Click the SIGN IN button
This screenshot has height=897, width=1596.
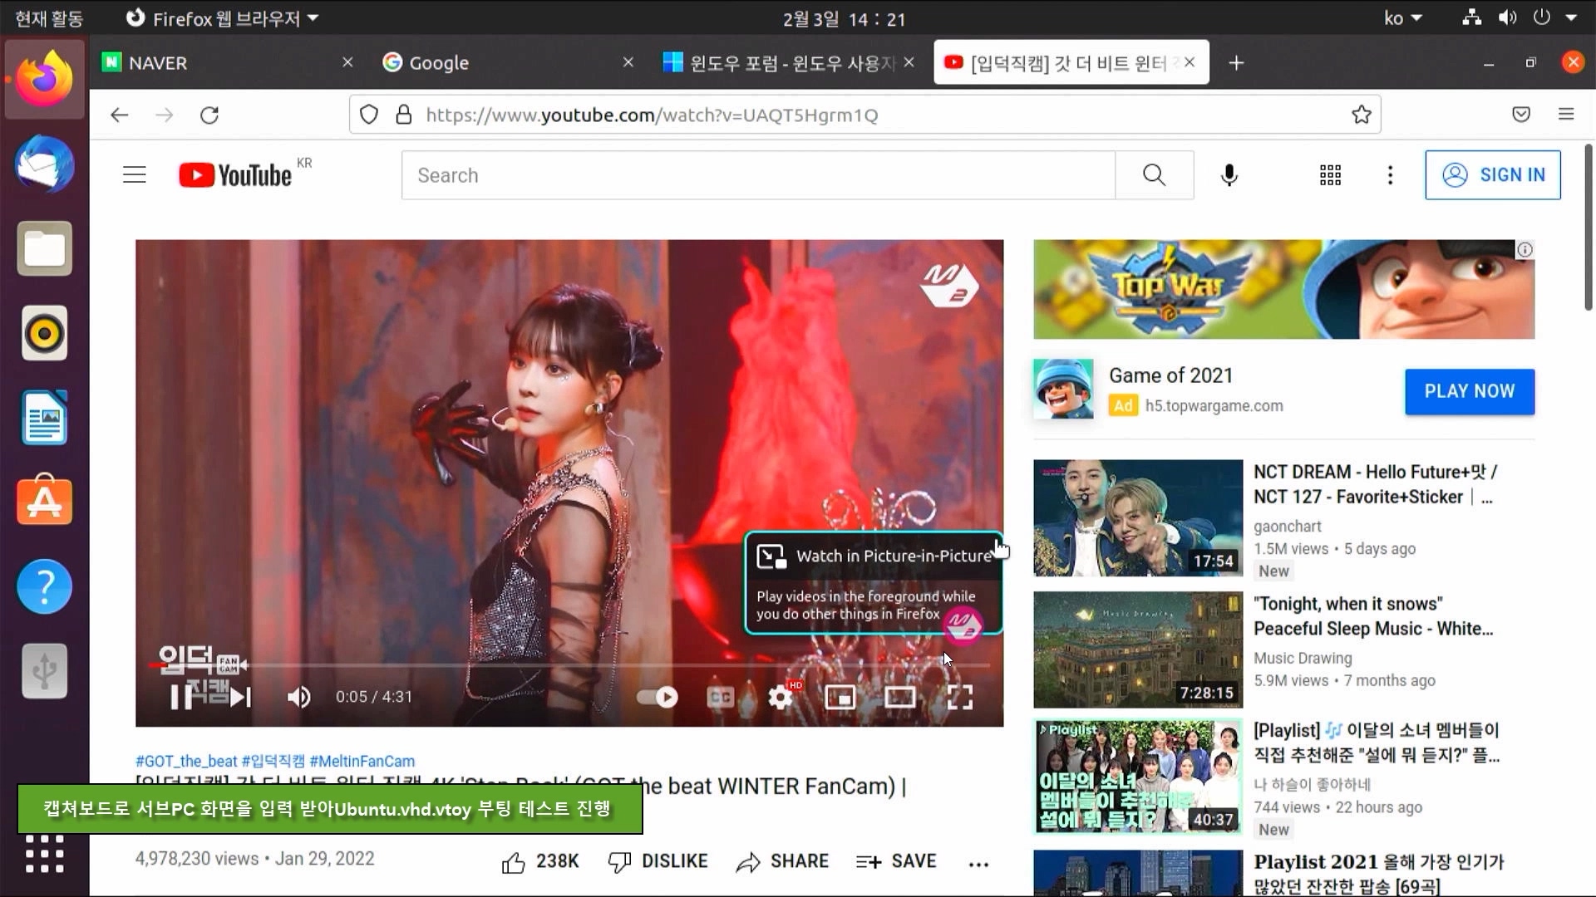coord(1492,175)
